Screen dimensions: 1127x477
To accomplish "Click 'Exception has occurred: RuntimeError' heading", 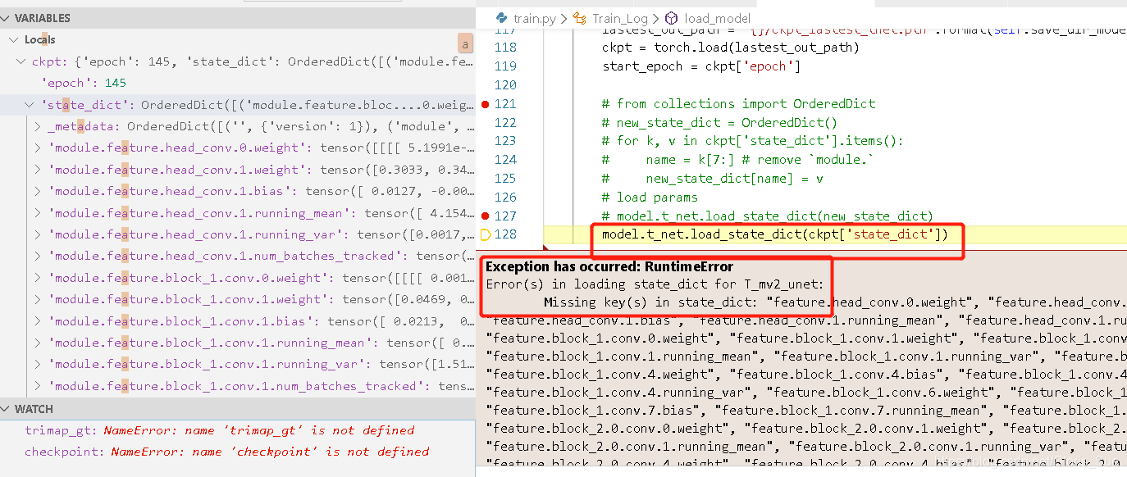I will [609, 267].
